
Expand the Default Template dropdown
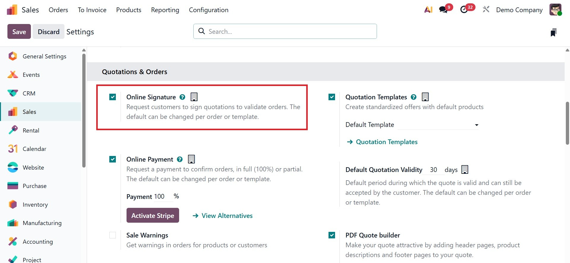click(438, 125)
